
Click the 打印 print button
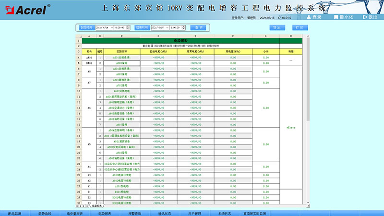[300, 28]
